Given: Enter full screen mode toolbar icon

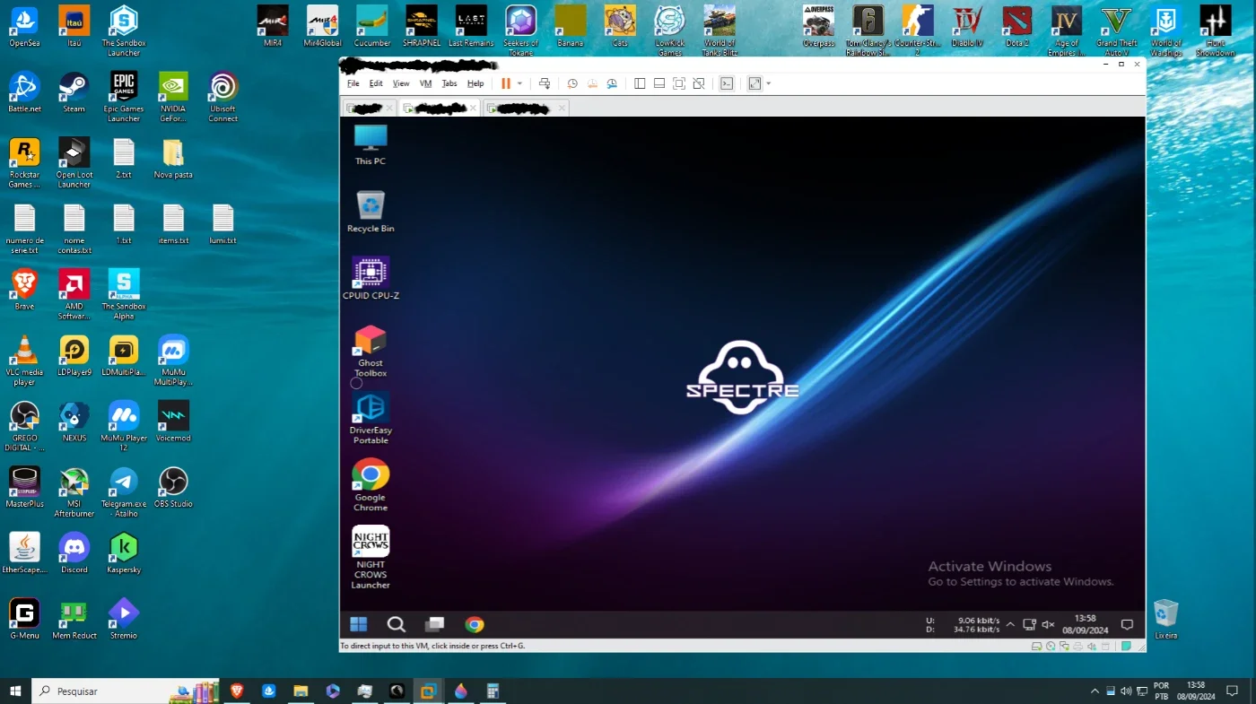Looking at the screenshot, I should (x=679, y=83).
